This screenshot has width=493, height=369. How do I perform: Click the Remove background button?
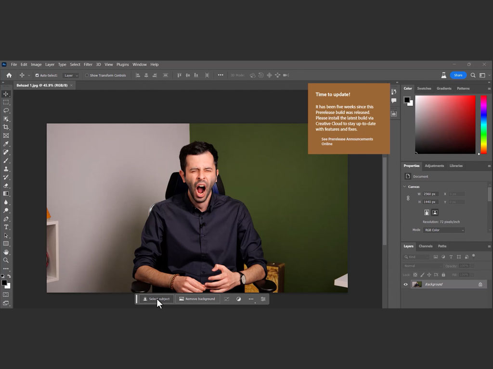click(197, 299)
